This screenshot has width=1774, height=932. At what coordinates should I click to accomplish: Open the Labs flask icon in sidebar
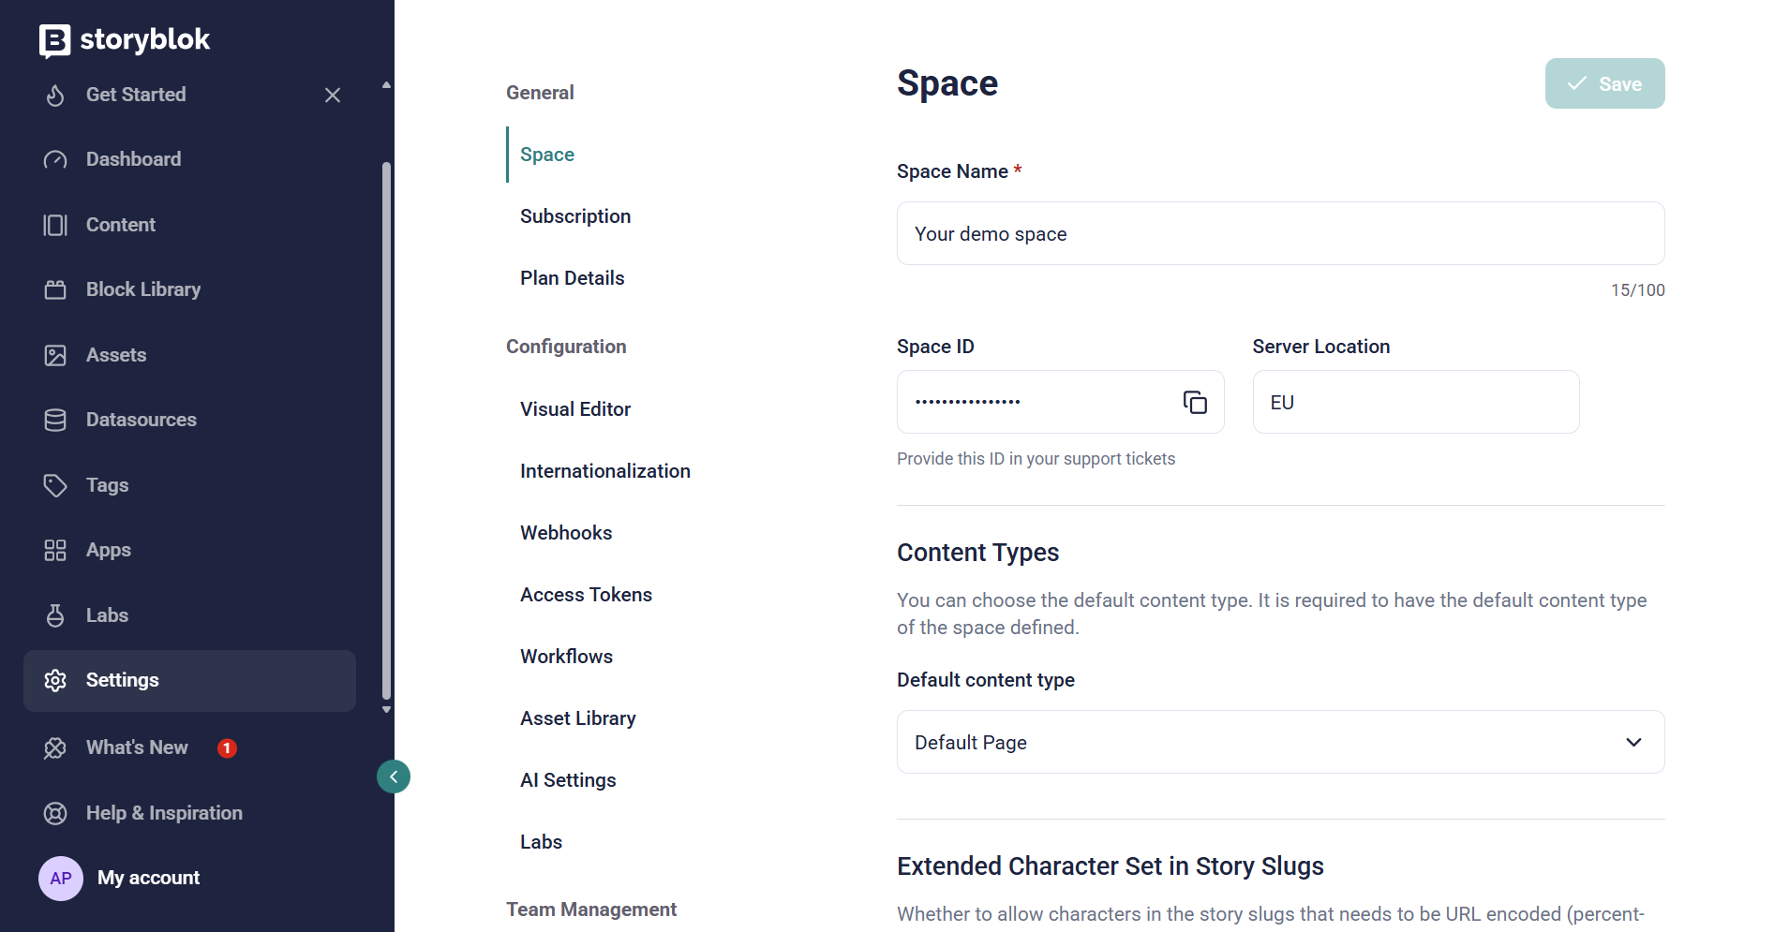point(55,615)
